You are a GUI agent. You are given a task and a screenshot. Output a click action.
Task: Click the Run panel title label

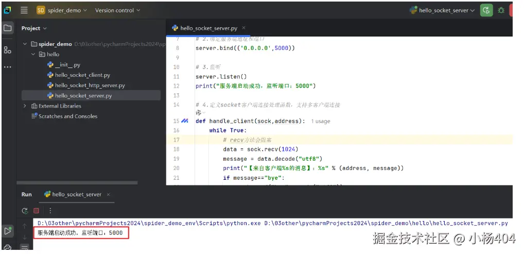click(x=26, y=194)
